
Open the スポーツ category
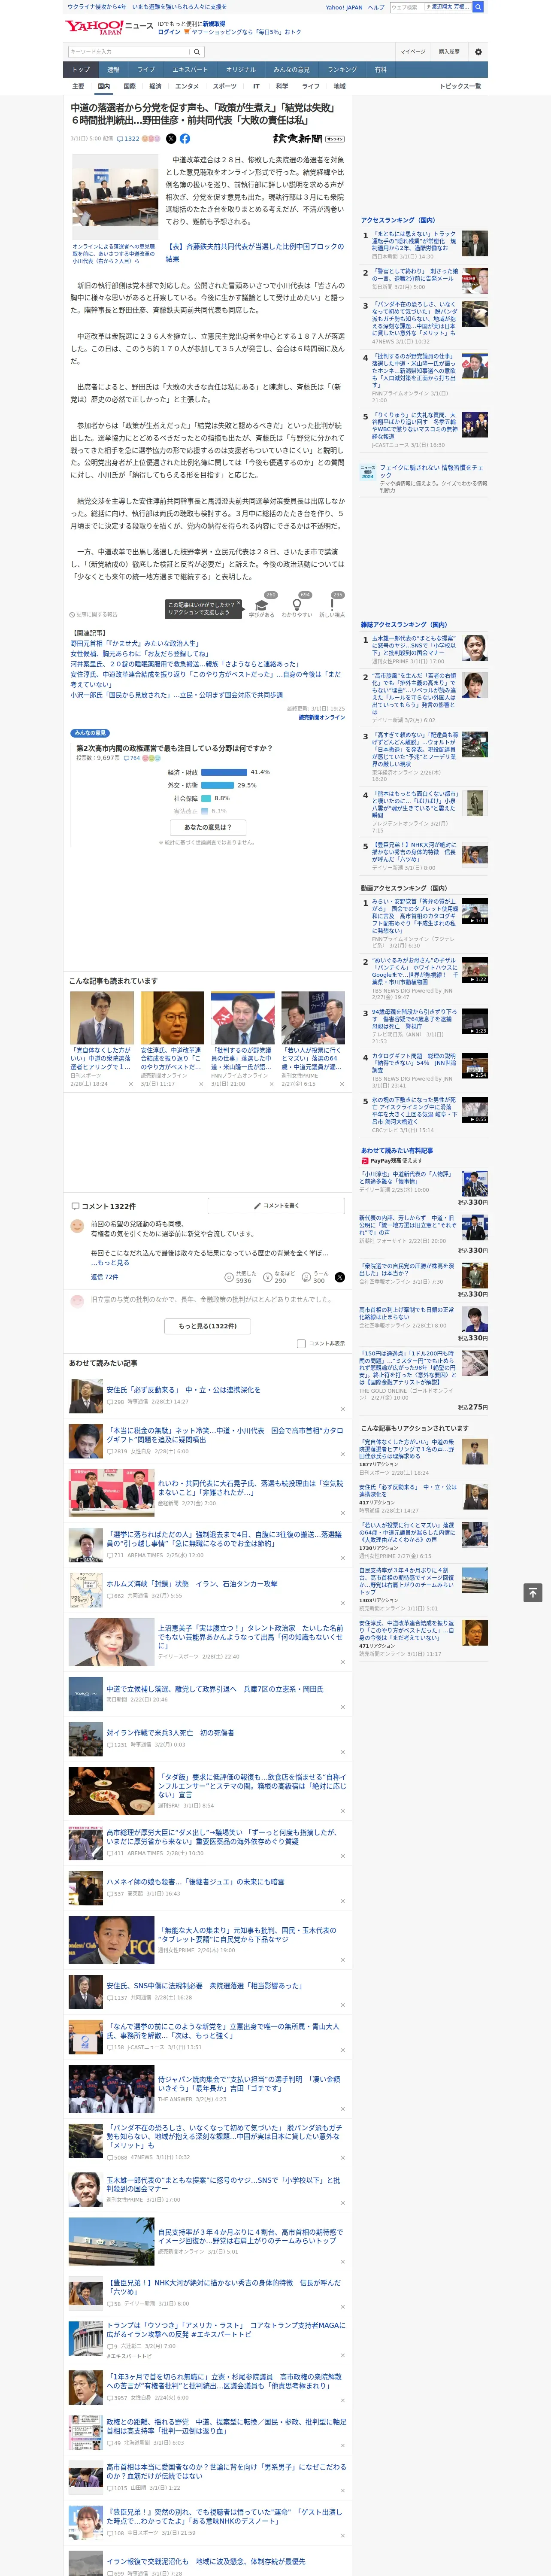tap(225, 86)
